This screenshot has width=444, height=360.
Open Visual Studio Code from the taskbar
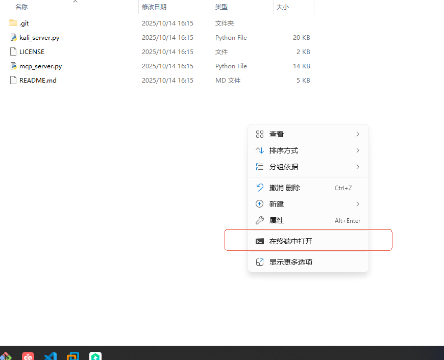(51, 356)
